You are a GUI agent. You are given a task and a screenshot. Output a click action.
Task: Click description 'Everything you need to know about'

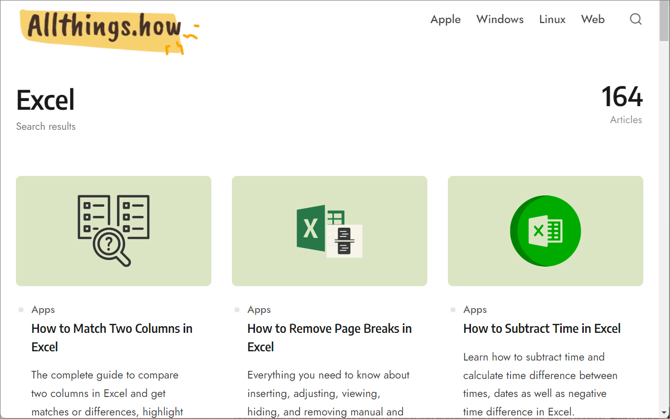coord(328,375)
